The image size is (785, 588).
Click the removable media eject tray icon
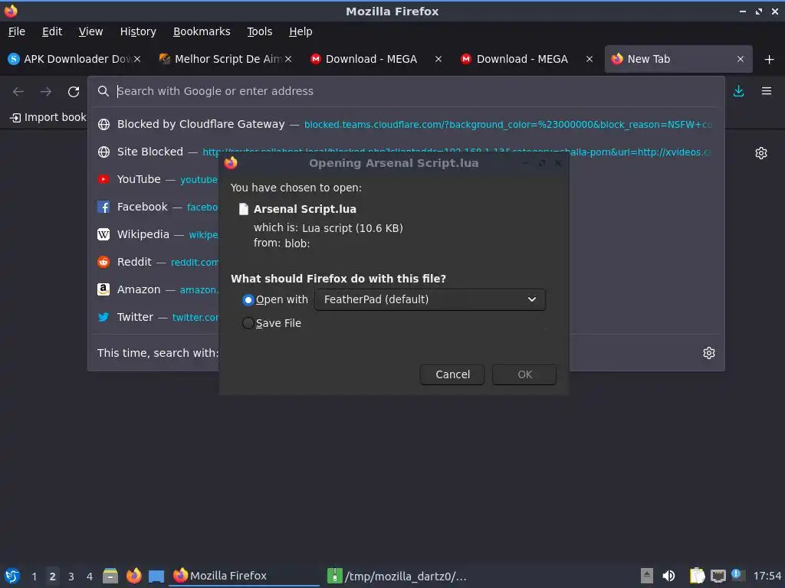coord(647,576)
